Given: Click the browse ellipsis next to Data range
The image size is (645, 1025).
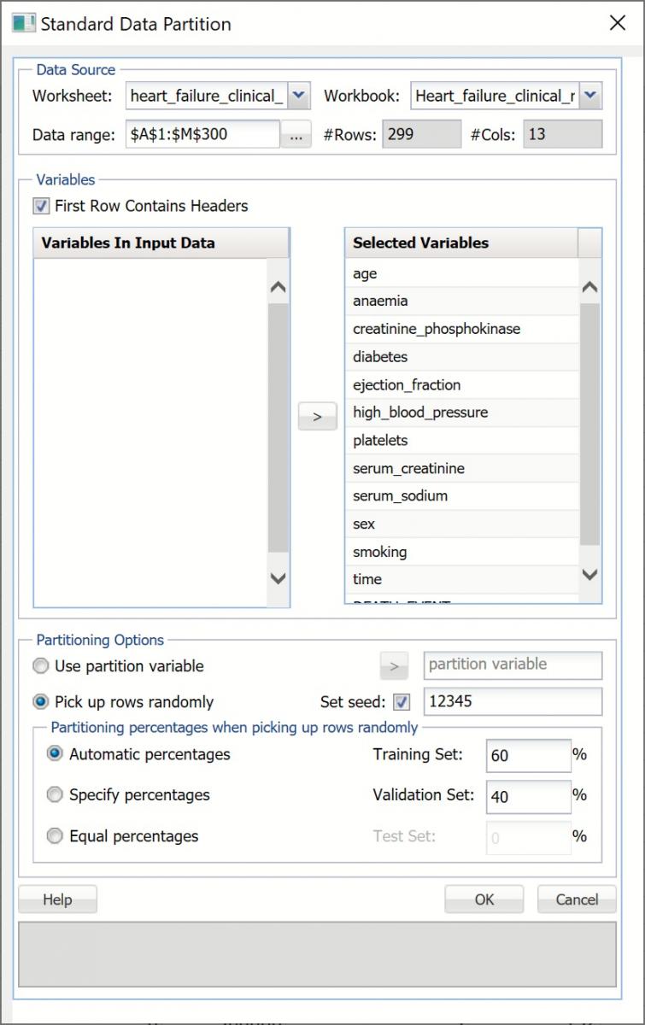Looking at the screenshot, I should click(295, 134).
